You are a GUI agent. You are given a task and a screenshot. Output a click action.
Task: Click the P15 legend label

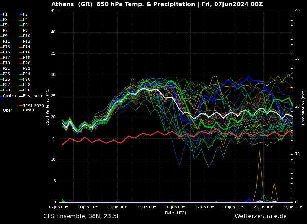[6, 52]
